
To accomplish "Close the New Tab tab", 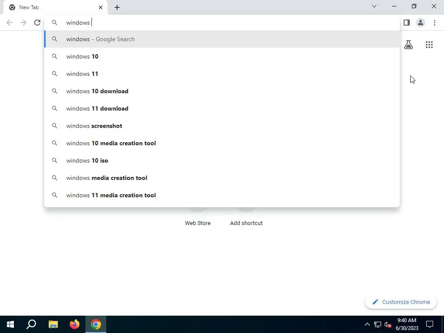I will coord(101,7).
